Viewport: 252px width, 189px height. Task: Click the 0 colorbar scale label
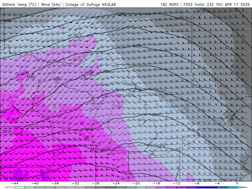coord(237,183)
